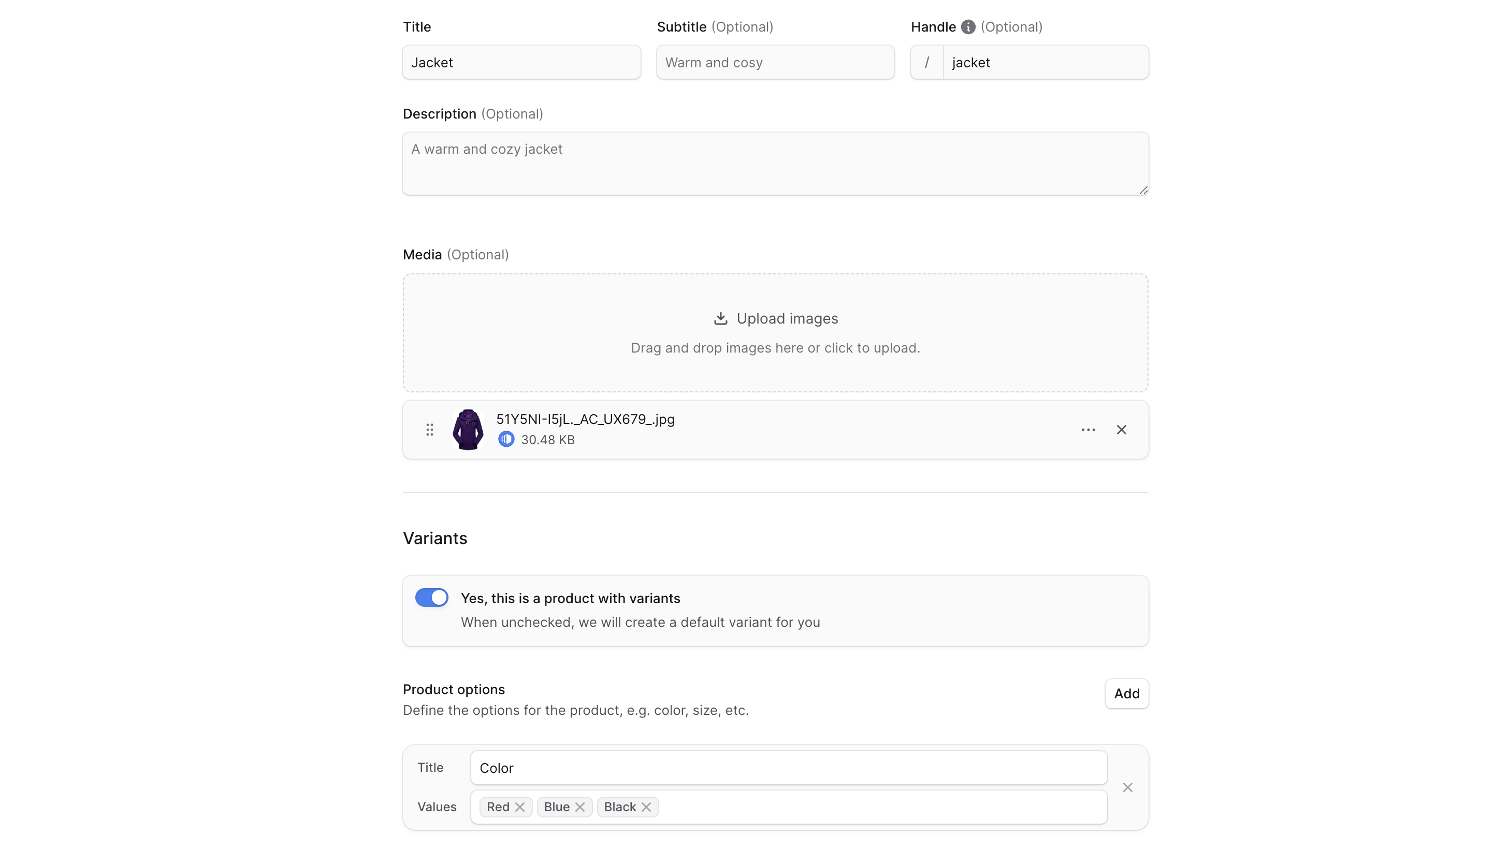The image size is (1509, 849).
Task: Open the ellipsis menu for 51Y5NI-I5jL jpg
Action: coord(1088,429)
